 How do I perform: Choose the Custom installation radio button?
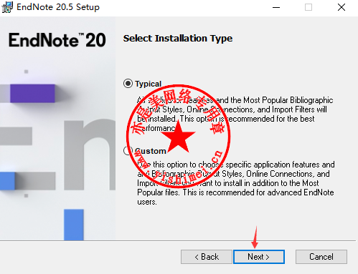click(128, 150)
